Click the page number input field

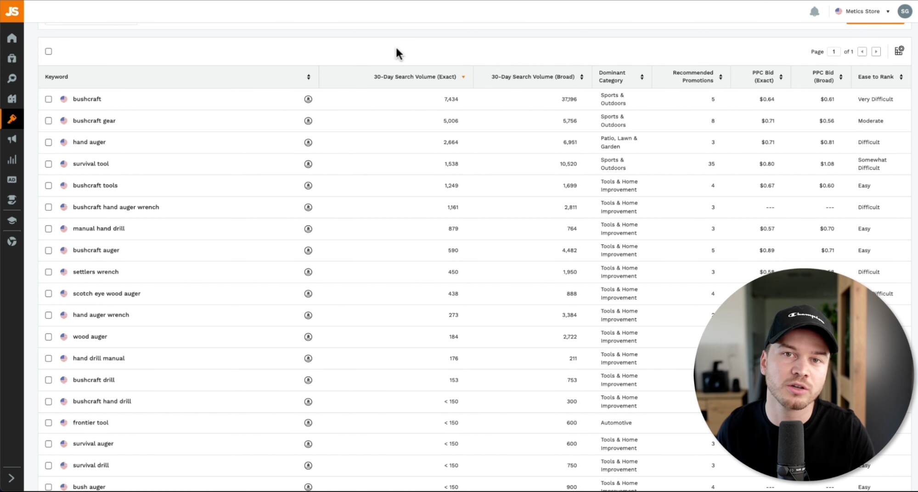pyautogui.click(x=834, y=51)
